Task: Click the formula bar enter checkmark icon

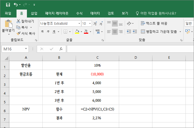Action: tap(51, 49)
